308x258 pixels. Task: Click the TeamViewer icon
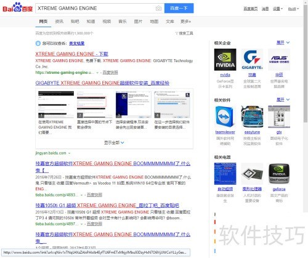tap(225, 117)
